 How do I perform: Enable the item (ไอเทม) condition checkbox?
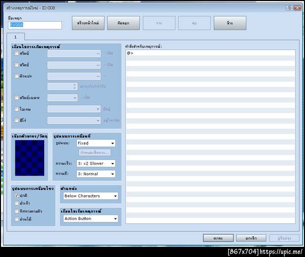coord(17,109)
